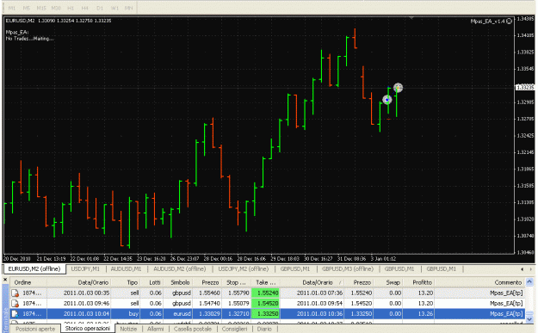538x333 pixels.
Task: Switch to Posizioni aperte tab
Action: point(35,329)
